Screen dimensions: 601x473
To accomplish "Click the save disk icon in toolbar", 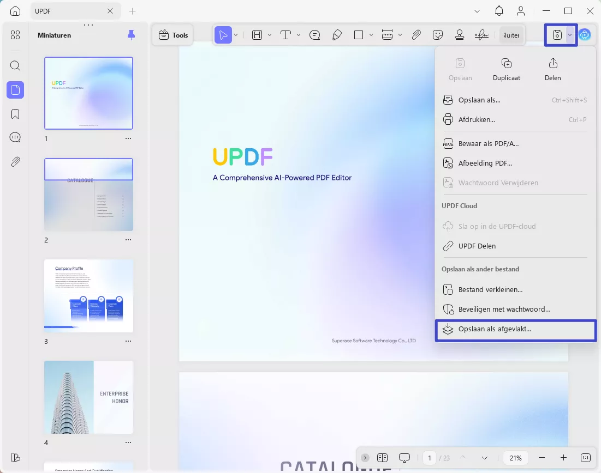I will point(557,35).
